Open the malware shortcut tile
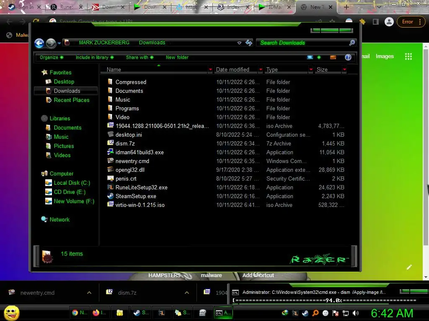Screen dimensions: 429x321 tap(211, 275)
